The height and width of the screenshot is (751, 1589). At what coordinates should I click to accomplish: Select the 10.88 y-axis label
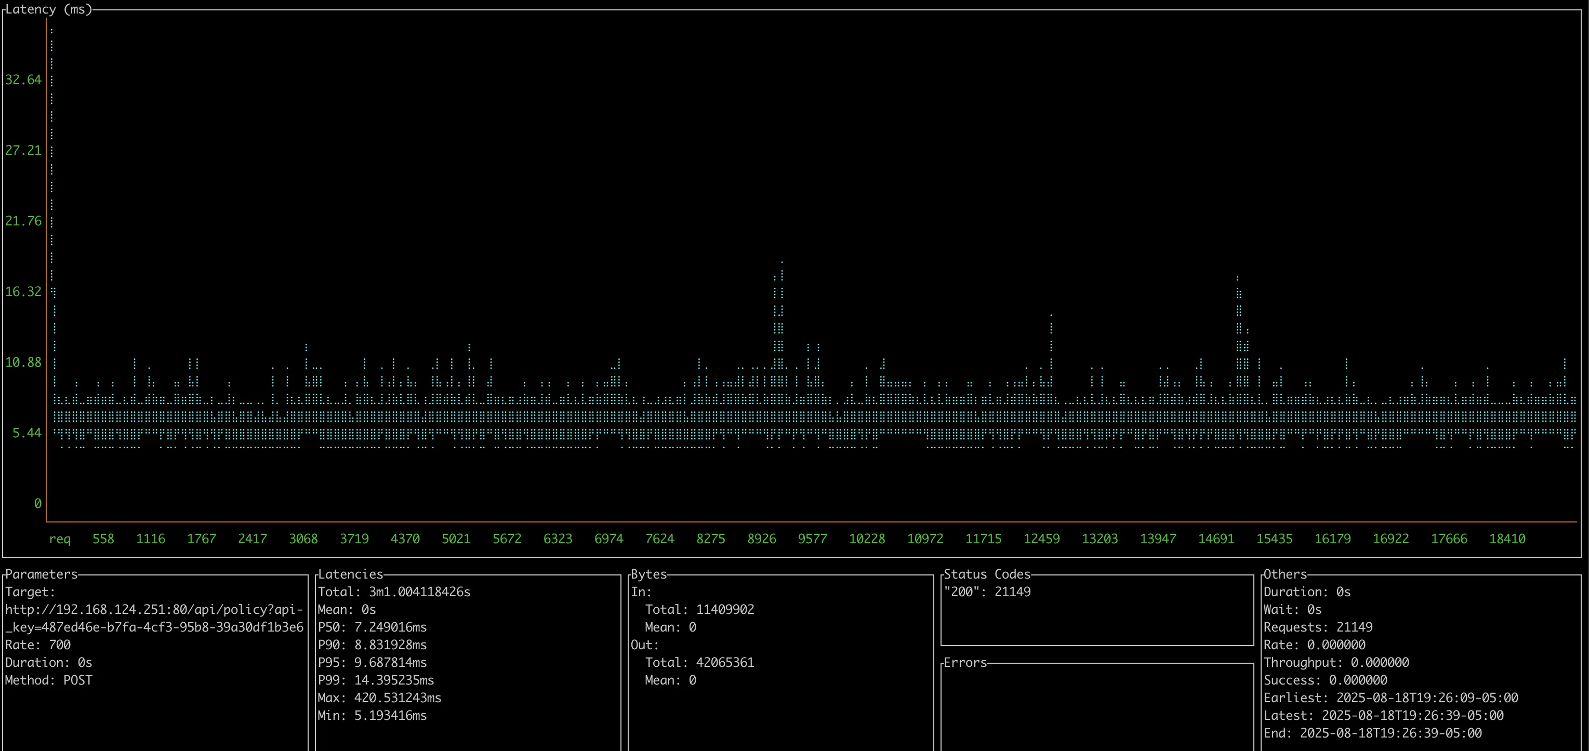23,363
